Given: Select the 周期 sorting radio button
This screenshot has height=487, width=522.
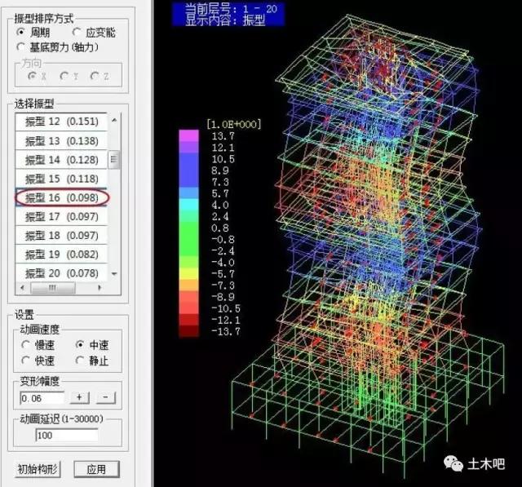Looking at the screenshot, I should coord(20,32).
